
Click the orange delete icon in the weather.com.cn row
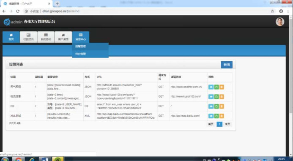tap(222, 87)
